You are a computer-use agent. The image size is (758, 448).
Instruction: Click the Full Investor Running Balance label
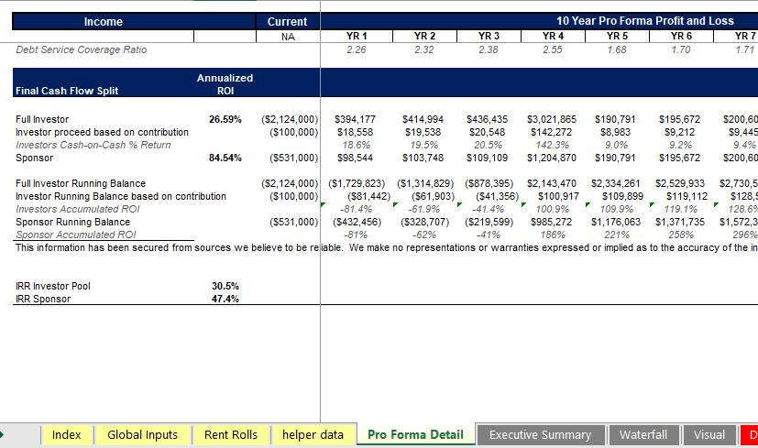point(81,183)
